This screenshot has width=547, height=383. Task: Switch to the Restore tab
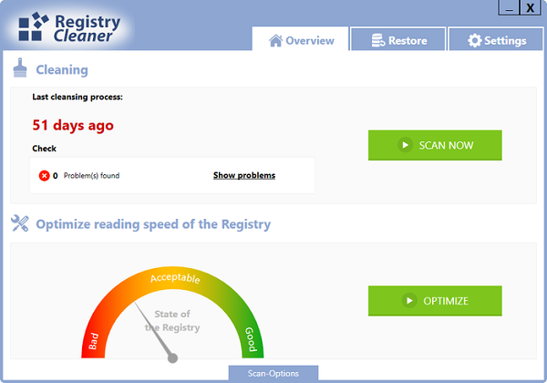(x=397, y=40)
